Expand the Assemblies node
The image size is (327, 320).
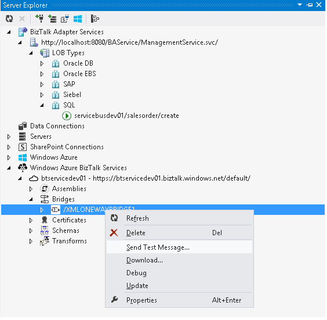(x=31, y=189)
